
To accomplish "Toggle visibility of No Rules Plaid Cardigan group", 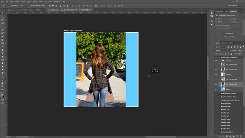I will click(x=216, y=94).
